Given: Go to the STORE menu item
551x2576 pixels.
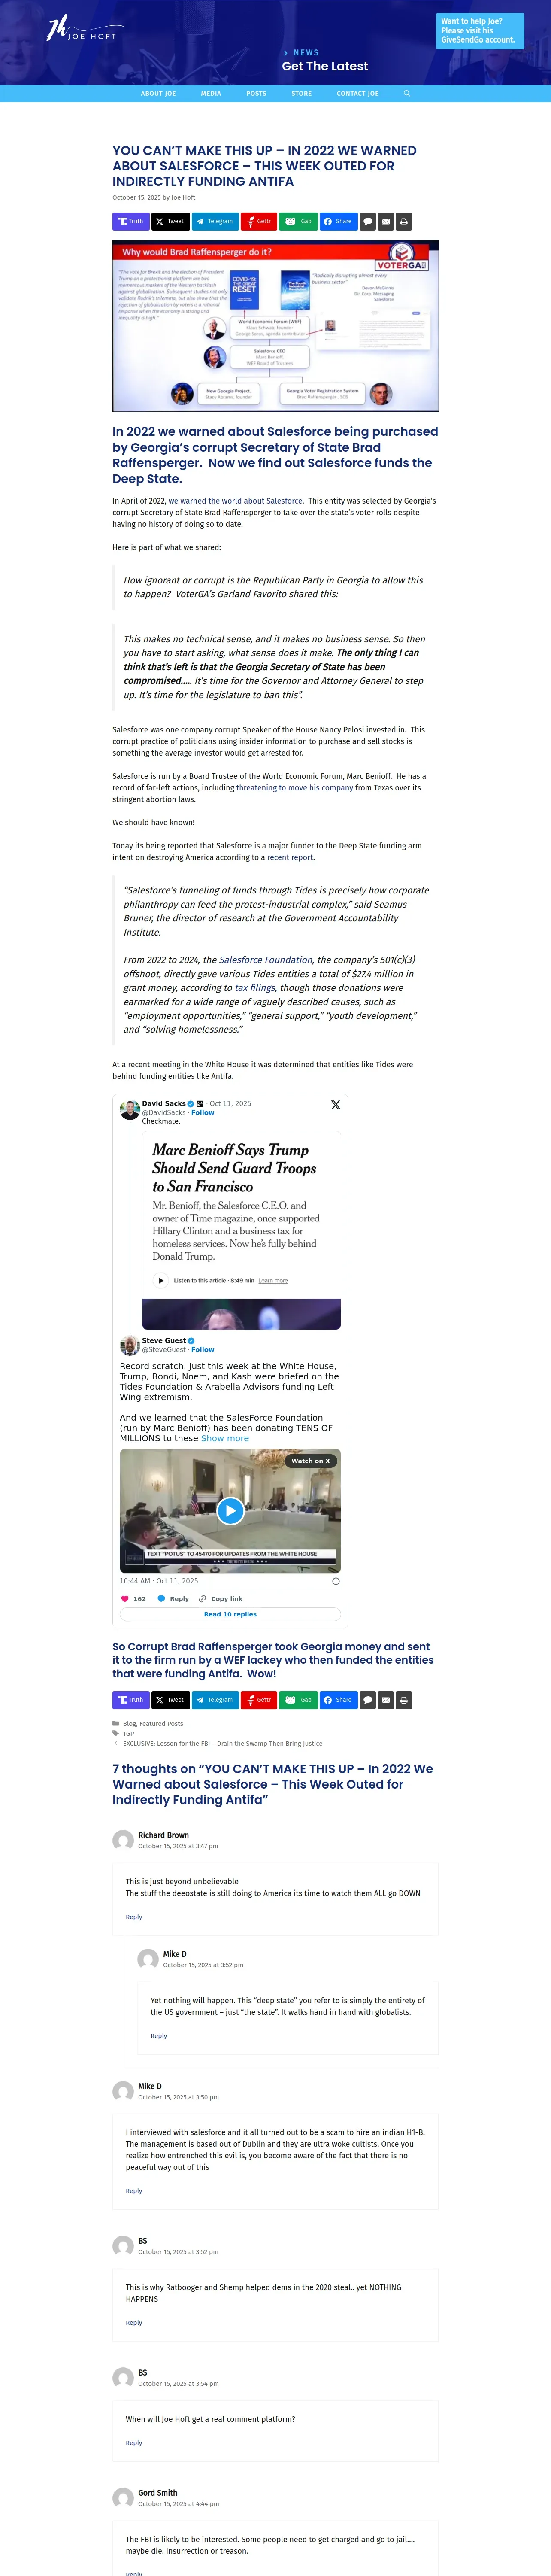Looking at the screenshot, I should pyautogui.click(x=301, y=93).
